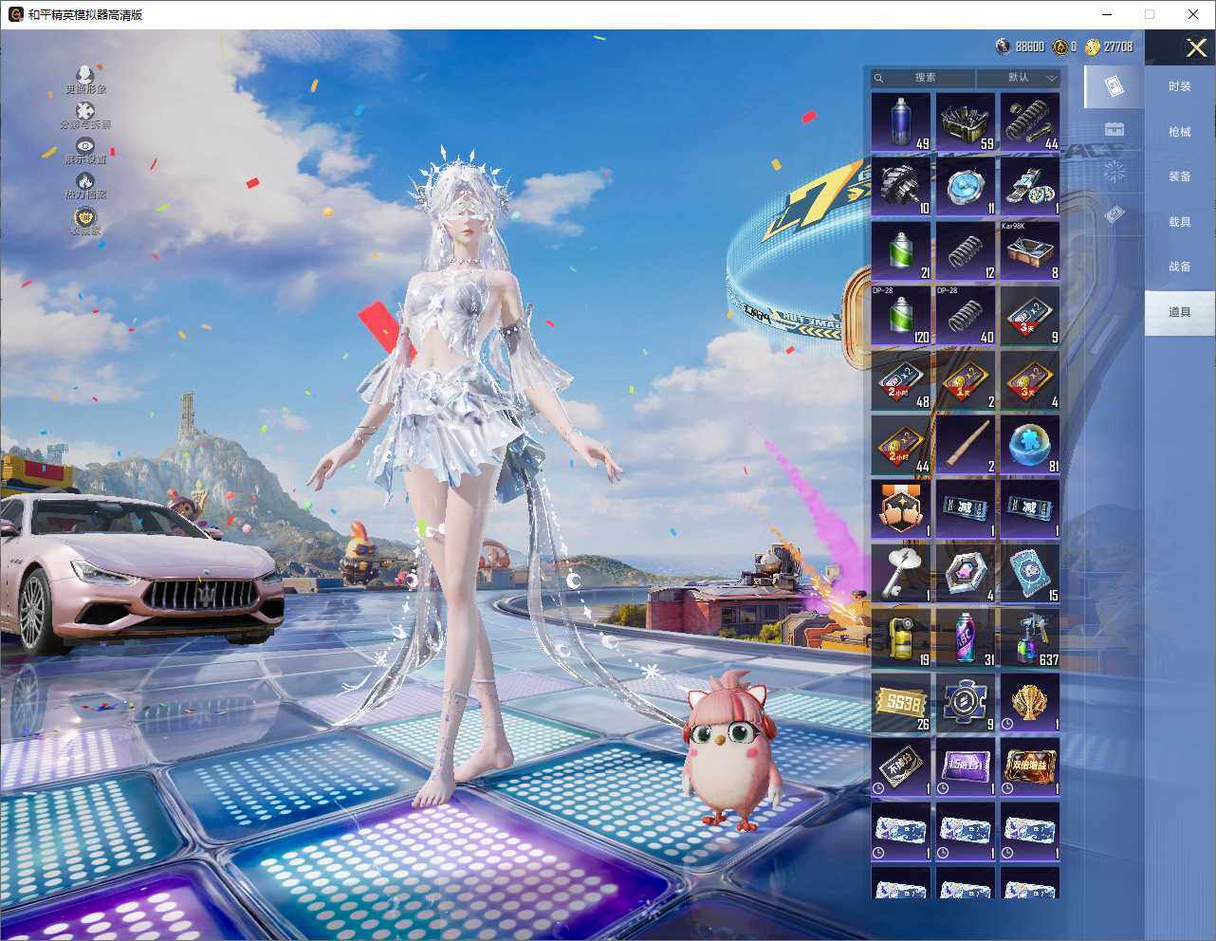This screenshot has height=941, width=1216.
Task: Select the drill gear item with 10
Action: click(901, 186)
